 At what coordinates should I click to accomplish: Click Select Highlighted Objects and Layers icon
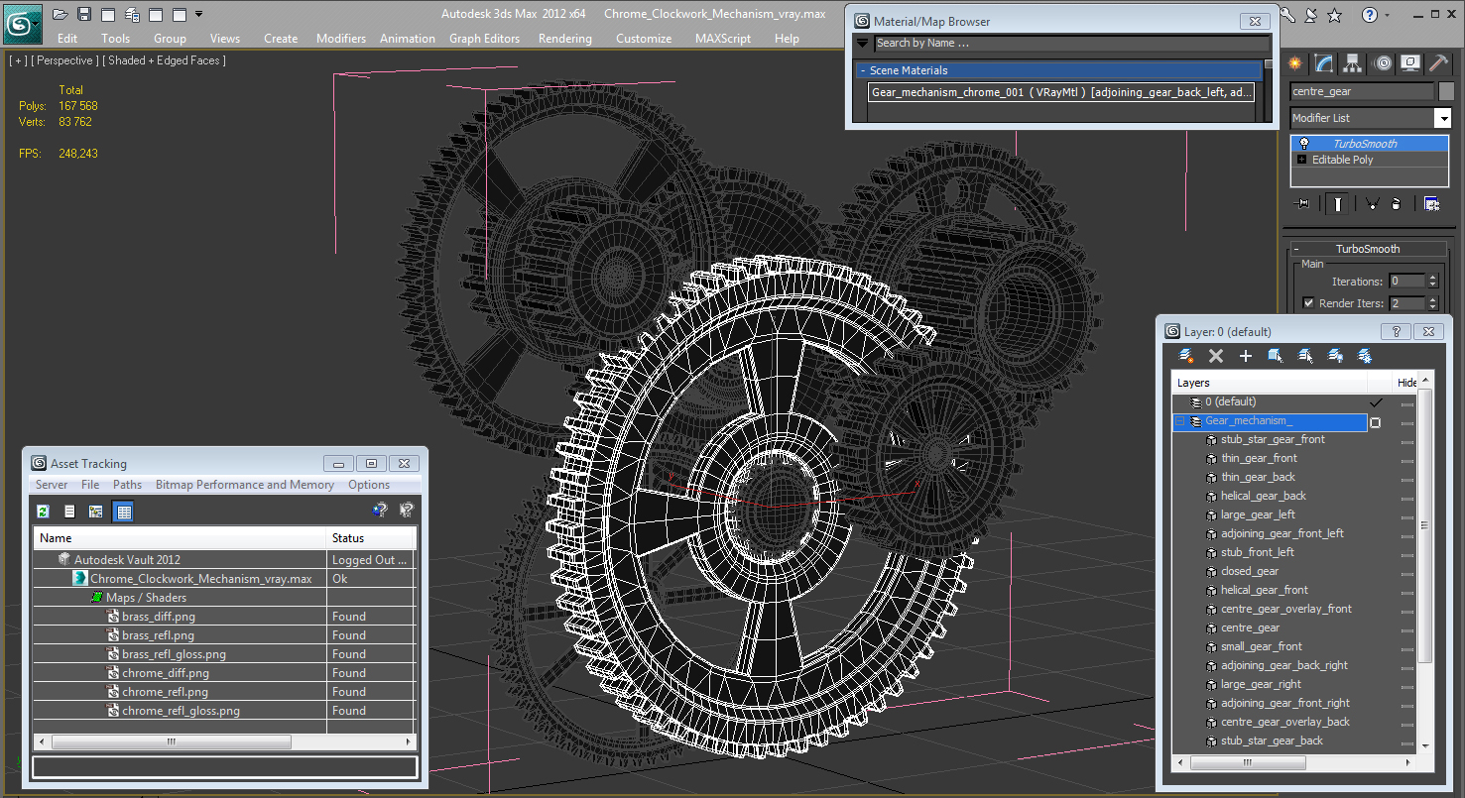(x=1276, y=356)
